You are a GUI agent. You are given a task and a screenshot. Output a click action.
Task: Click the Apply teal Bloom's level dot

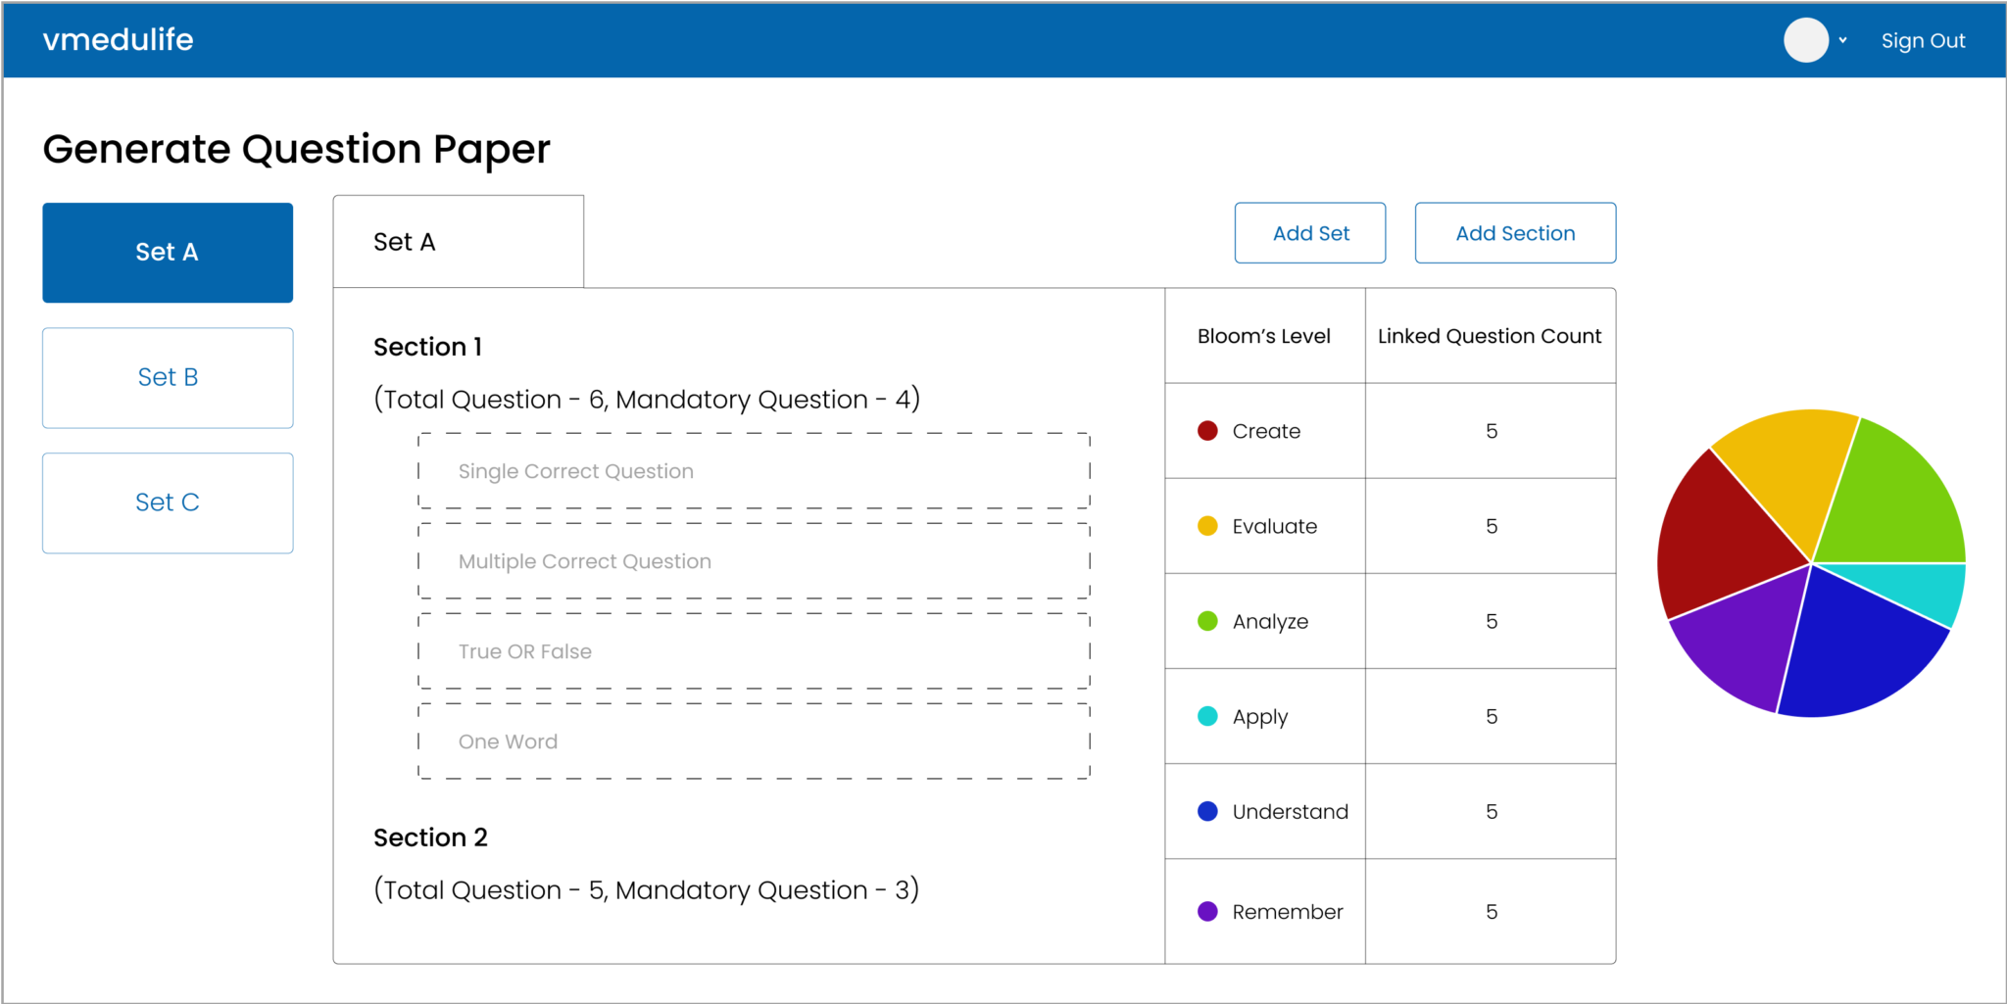pos(1207,715)
